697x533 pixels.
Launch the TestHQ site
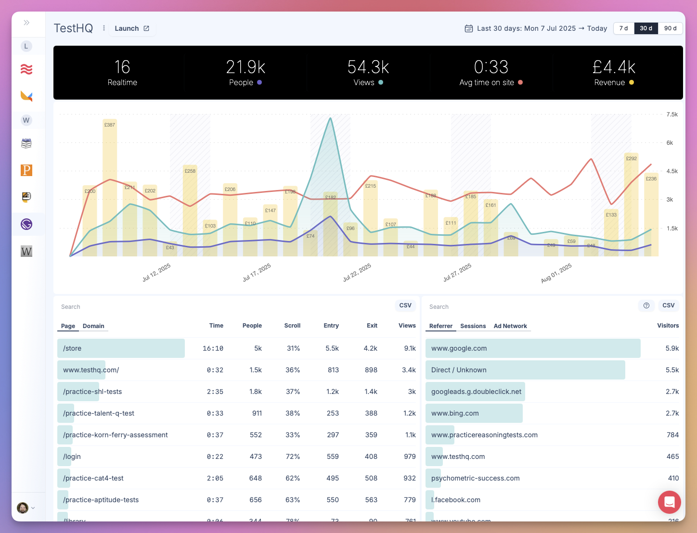coord(132,28)
